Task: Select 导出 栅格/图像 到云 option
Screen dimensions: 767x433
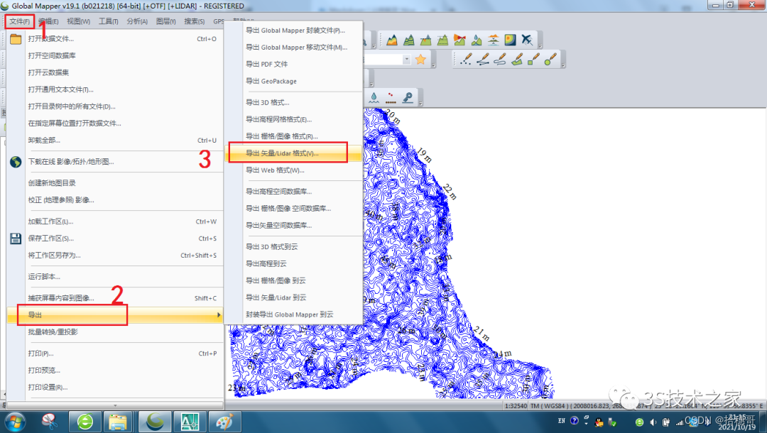Action: point(293,280)
